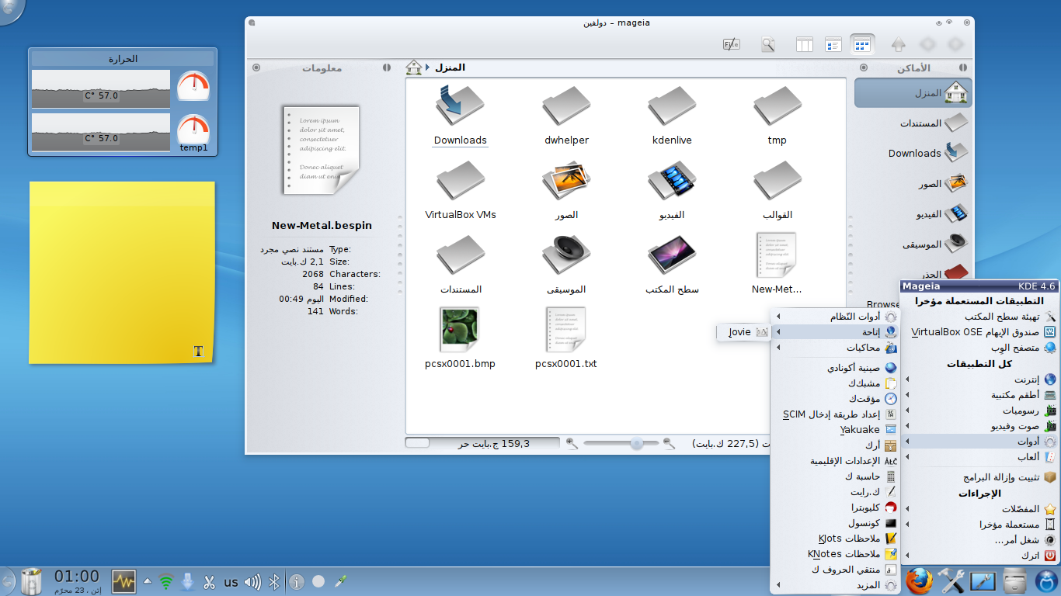Select الفيديو in the Places panel
This screenshot has height=596, width=1061.
(x=913, y=213)
